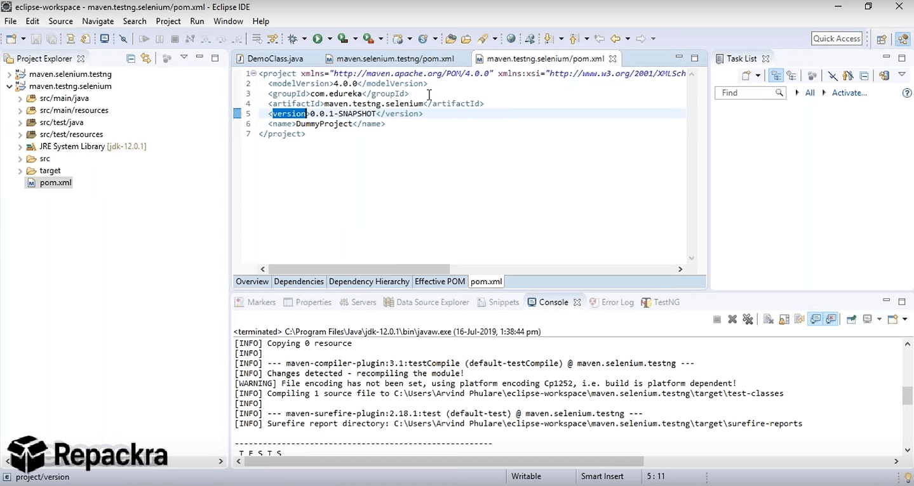Screen dimensions: 914x486
Task: Click Skip All Breakpoints icon
Action: [123, 39]
